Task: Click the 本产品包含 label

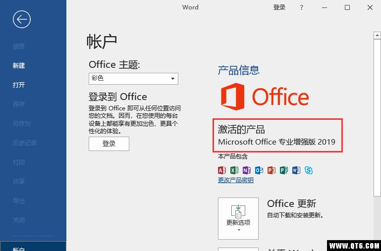Action: [x=233, y=156]
